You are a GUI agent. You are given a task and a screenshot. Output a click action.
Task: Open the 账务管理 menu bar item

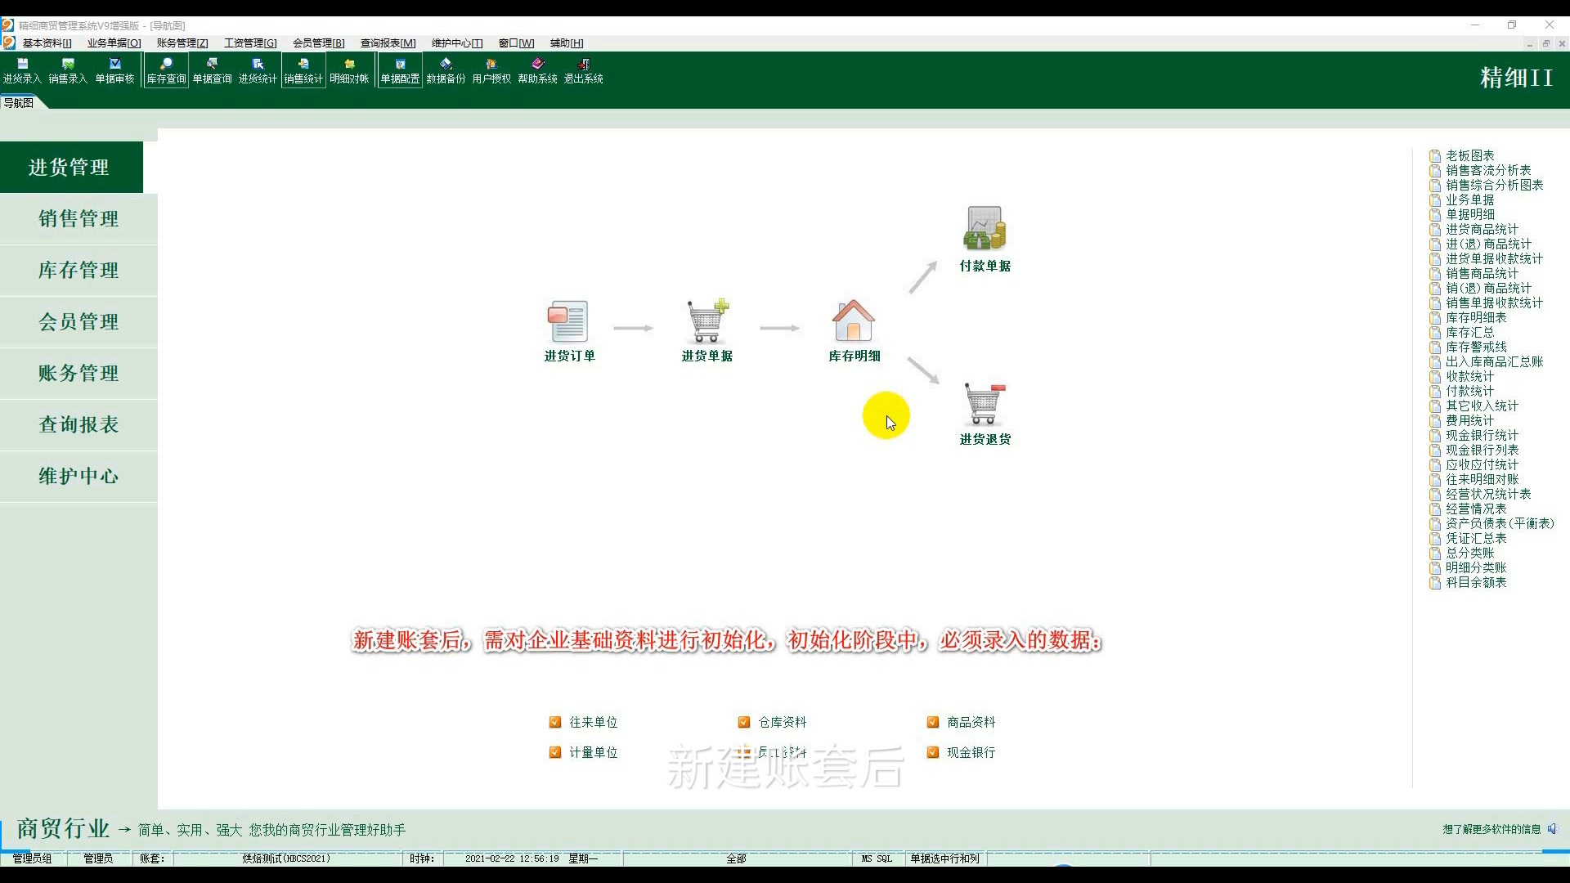[x=182, y=43]
